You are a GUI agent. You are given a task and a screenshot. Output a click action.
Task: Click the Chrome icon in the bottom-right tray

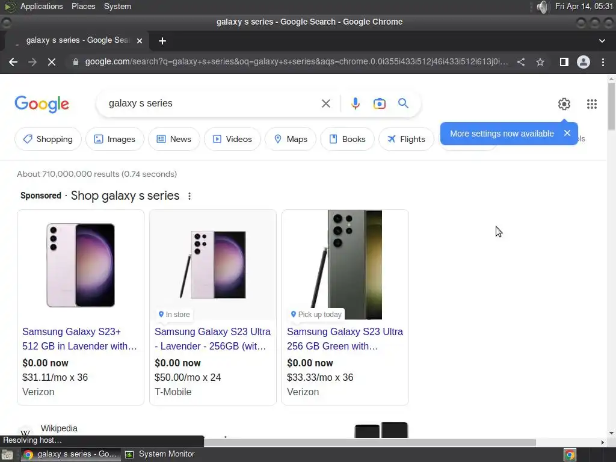tap(570, 455)
